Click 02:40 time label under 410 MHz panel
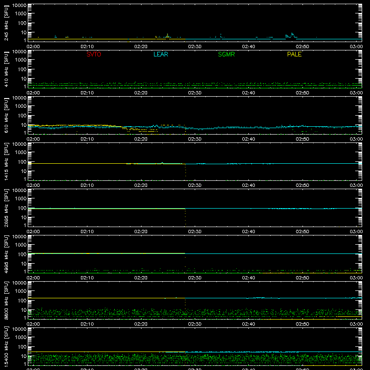 tap(248, 93)
